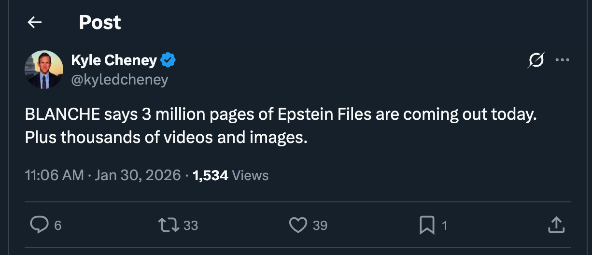Click the reply count of 6
This screenshot has height=255, width=592.
(x=57, y=225)
